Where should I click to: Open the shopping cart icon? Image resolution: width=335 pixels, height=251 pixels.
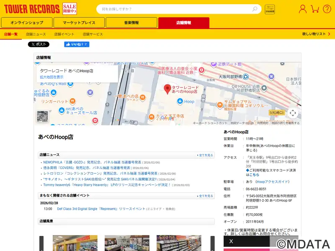click(315, 9)
